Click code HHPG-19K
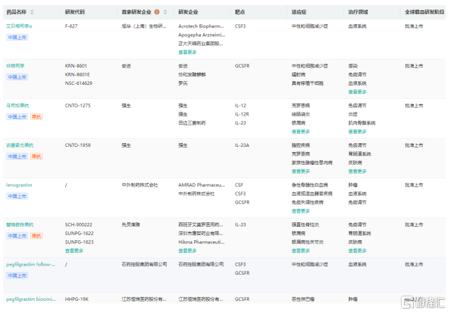 [x=77, y=299]
